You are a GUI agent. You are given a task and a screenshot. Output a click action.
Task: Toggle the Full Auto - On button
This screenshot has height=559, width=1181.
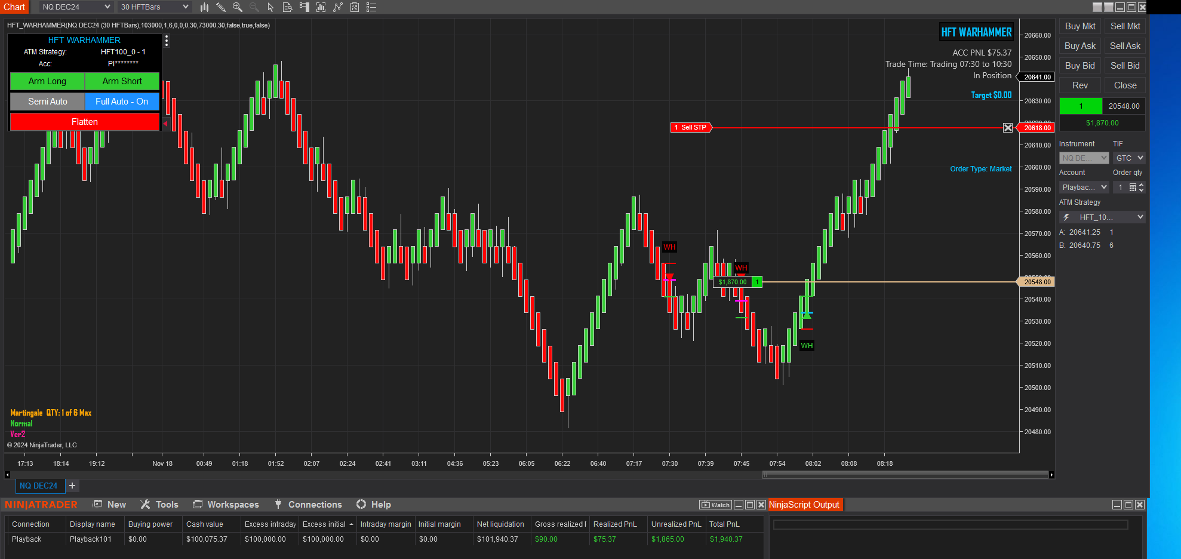click(x=122, y=102)
